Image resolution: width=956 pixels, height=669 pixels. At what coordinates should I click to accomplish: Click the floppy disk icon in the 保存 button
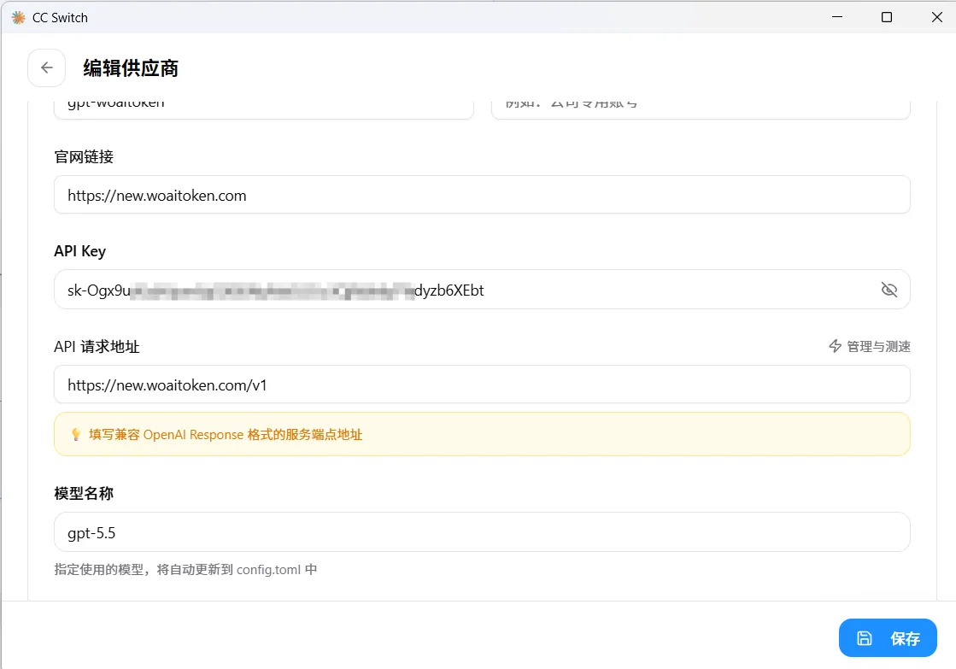(864, 638)
